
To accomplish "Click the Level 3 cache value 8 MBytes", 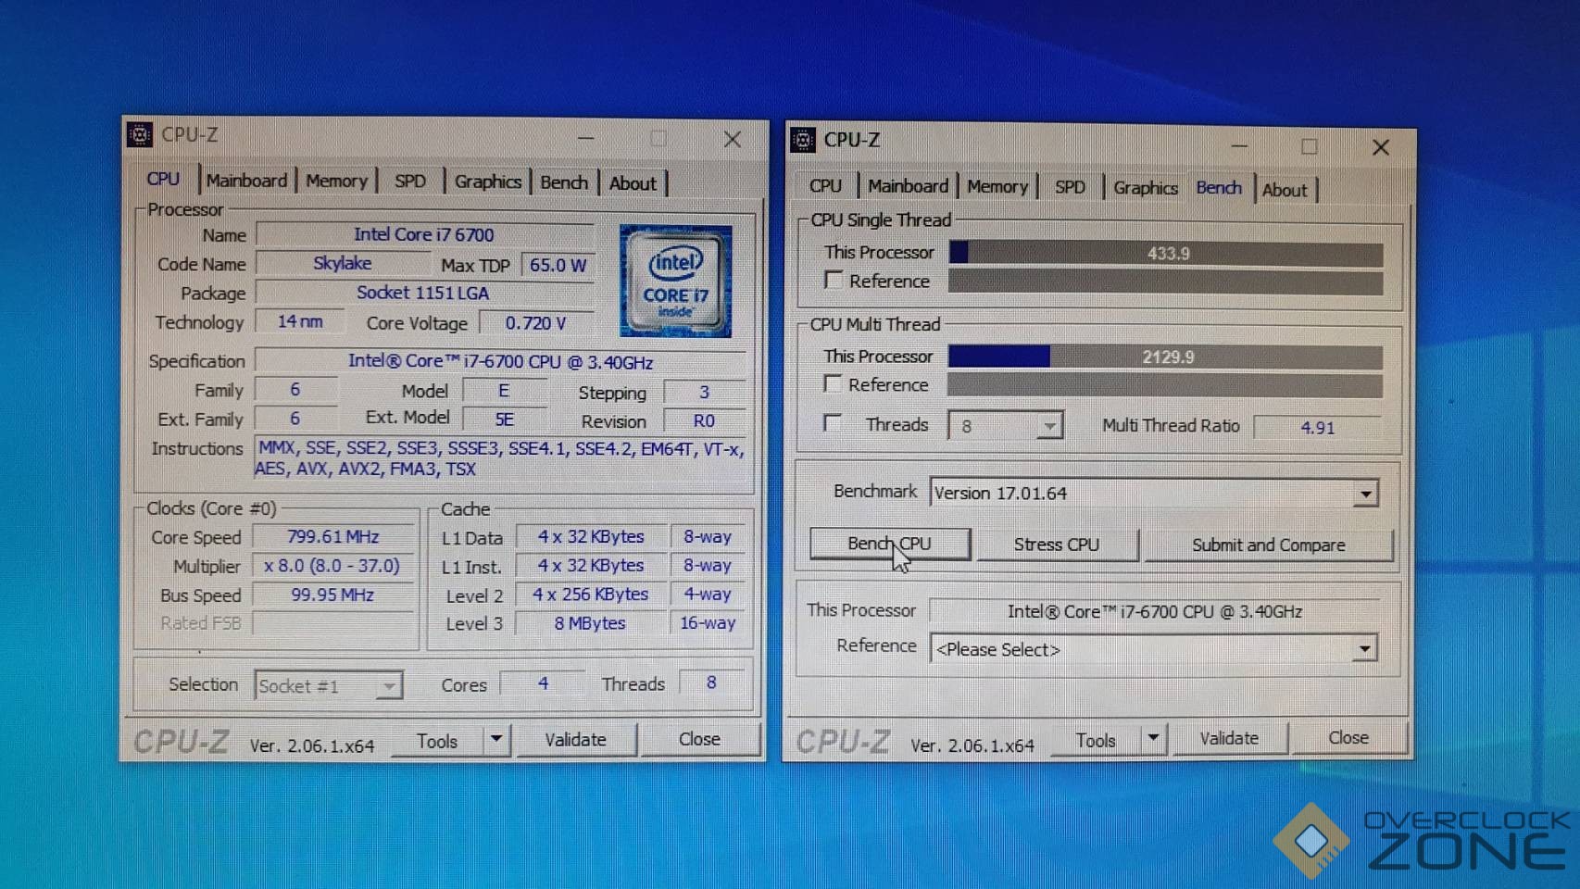I will (590, 624).
